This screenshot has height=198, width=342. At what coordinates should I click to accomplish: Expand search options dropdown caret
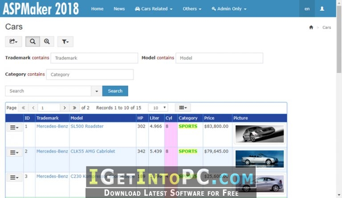tap(97, 91)
